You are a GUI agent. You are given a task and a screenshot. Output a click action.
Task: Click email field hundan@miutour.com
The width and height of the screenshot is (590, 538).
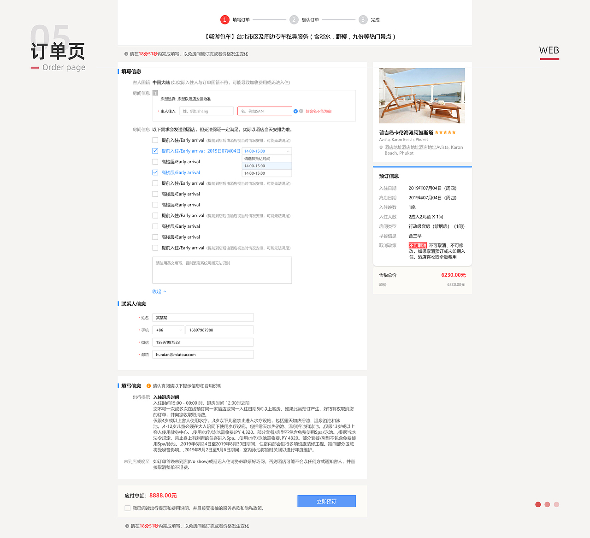click(203, 355)
